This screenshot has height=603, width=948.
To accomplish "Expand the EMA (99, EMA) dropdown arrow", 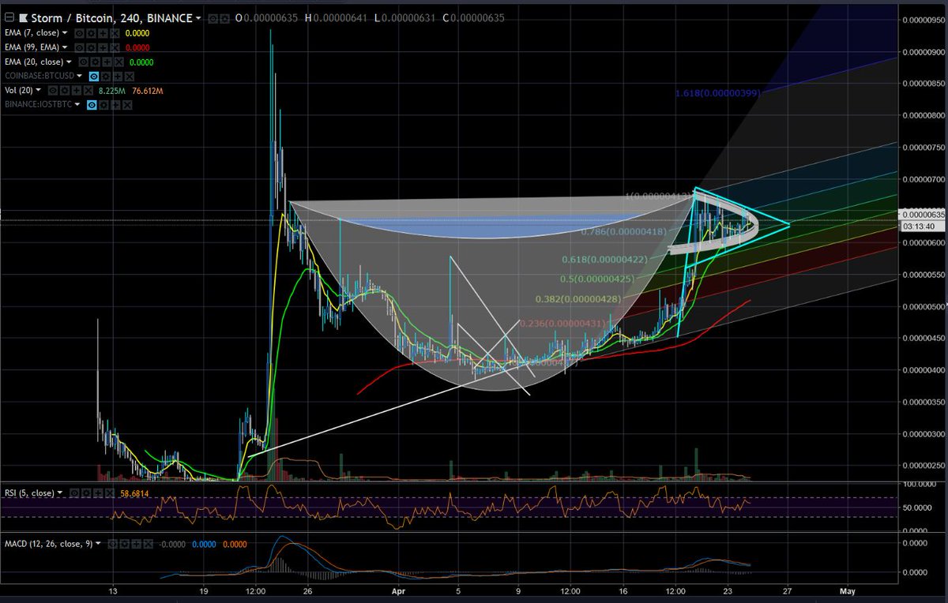I will [65, 47].
